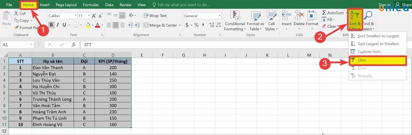
Task: Click the Cut scissors icon
Action: [16, 13]
